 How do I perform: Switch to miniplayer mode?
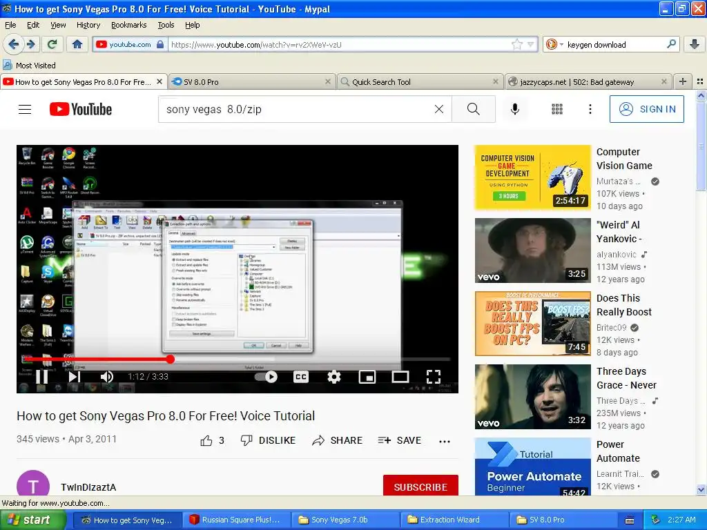coord(367,376)
